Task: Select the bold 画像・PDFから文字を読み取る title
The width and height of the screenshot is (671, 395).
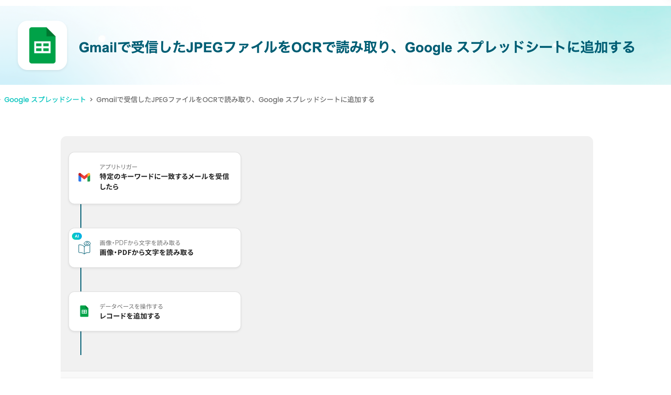Action: point(146,252)
